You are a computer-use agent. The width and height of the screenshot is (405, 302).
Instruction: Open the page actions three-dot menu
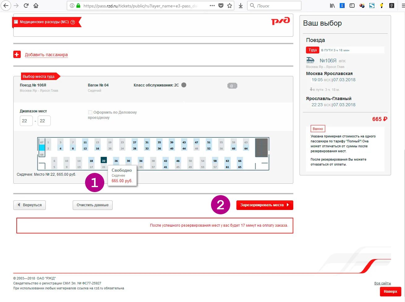(212, 5)
